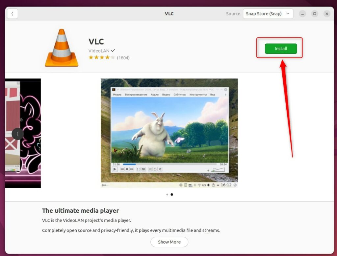Select the second carousel page dot
Image resolution: width=337 pixels, height=256 pixels.
coord(172,195)
